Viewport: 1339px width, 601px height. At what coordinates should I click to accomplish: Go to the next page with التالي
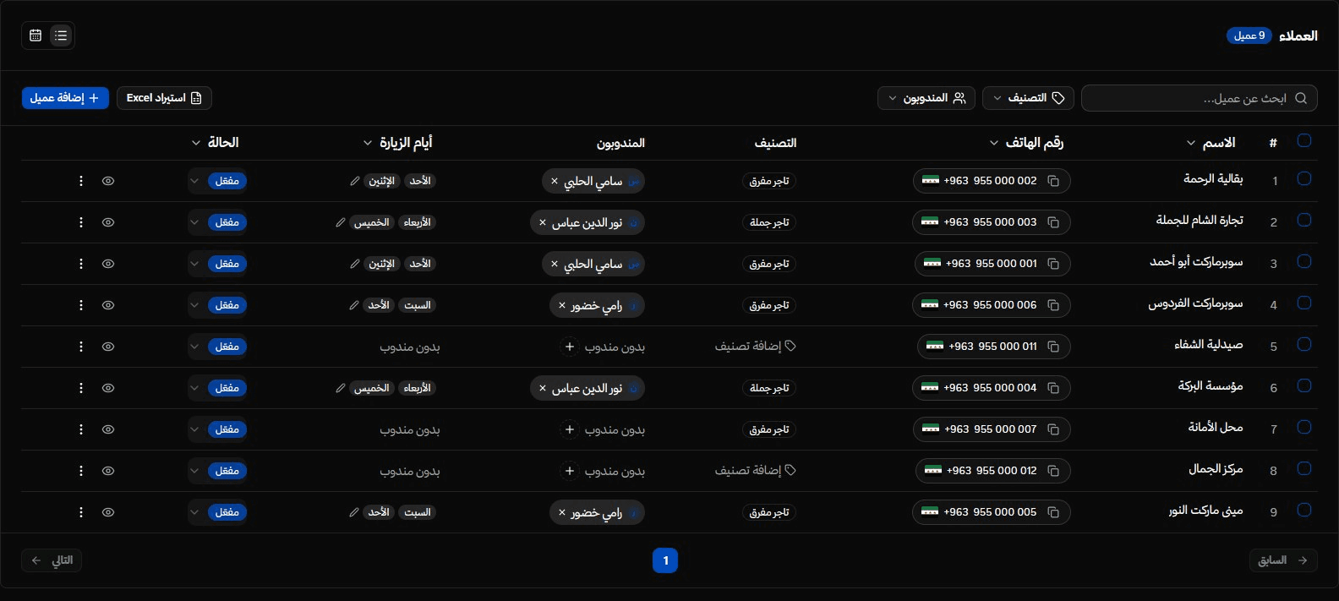[52, 560]
